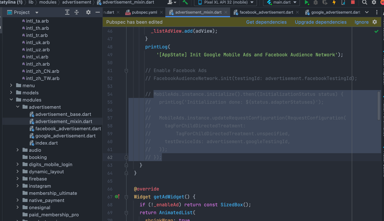The image size is (384, 221).
Task: Open the main.dart run configuration dropdown
Action: pyautogui.click(x=281, y=3)
